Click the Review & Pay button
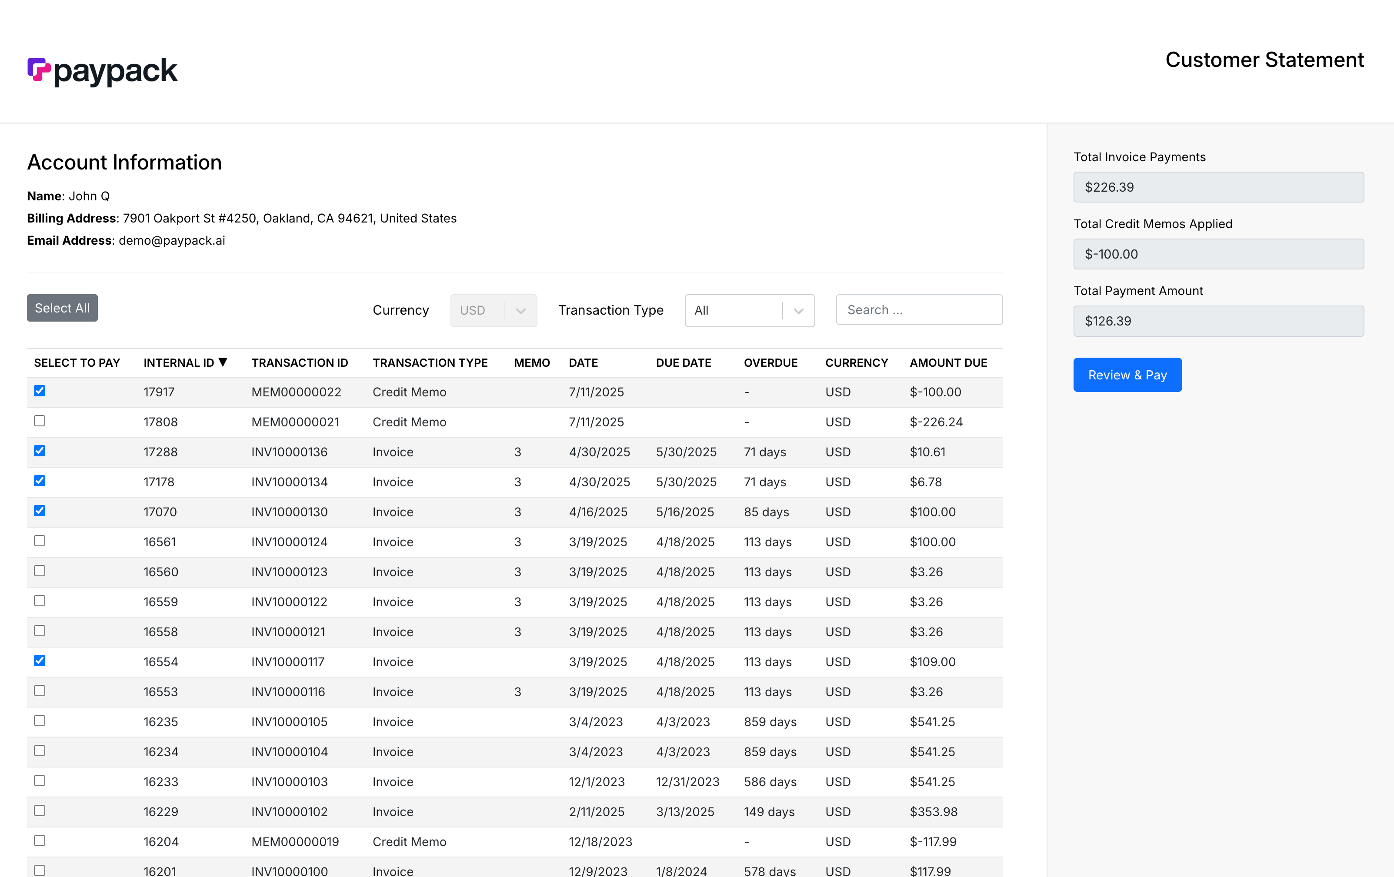Image resolution: width=1394 pixels, height=877 pixels. click(x=1127, y=375)
